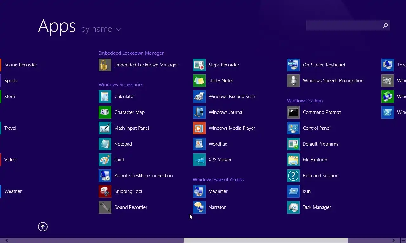Launch Paint using the palette icon
406x243 pixels.
pos(105,160)
